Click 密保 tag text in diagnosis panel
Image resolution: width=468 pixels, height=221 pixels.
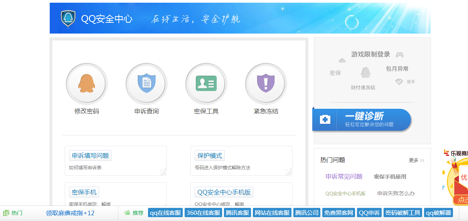tap(335, 73)
